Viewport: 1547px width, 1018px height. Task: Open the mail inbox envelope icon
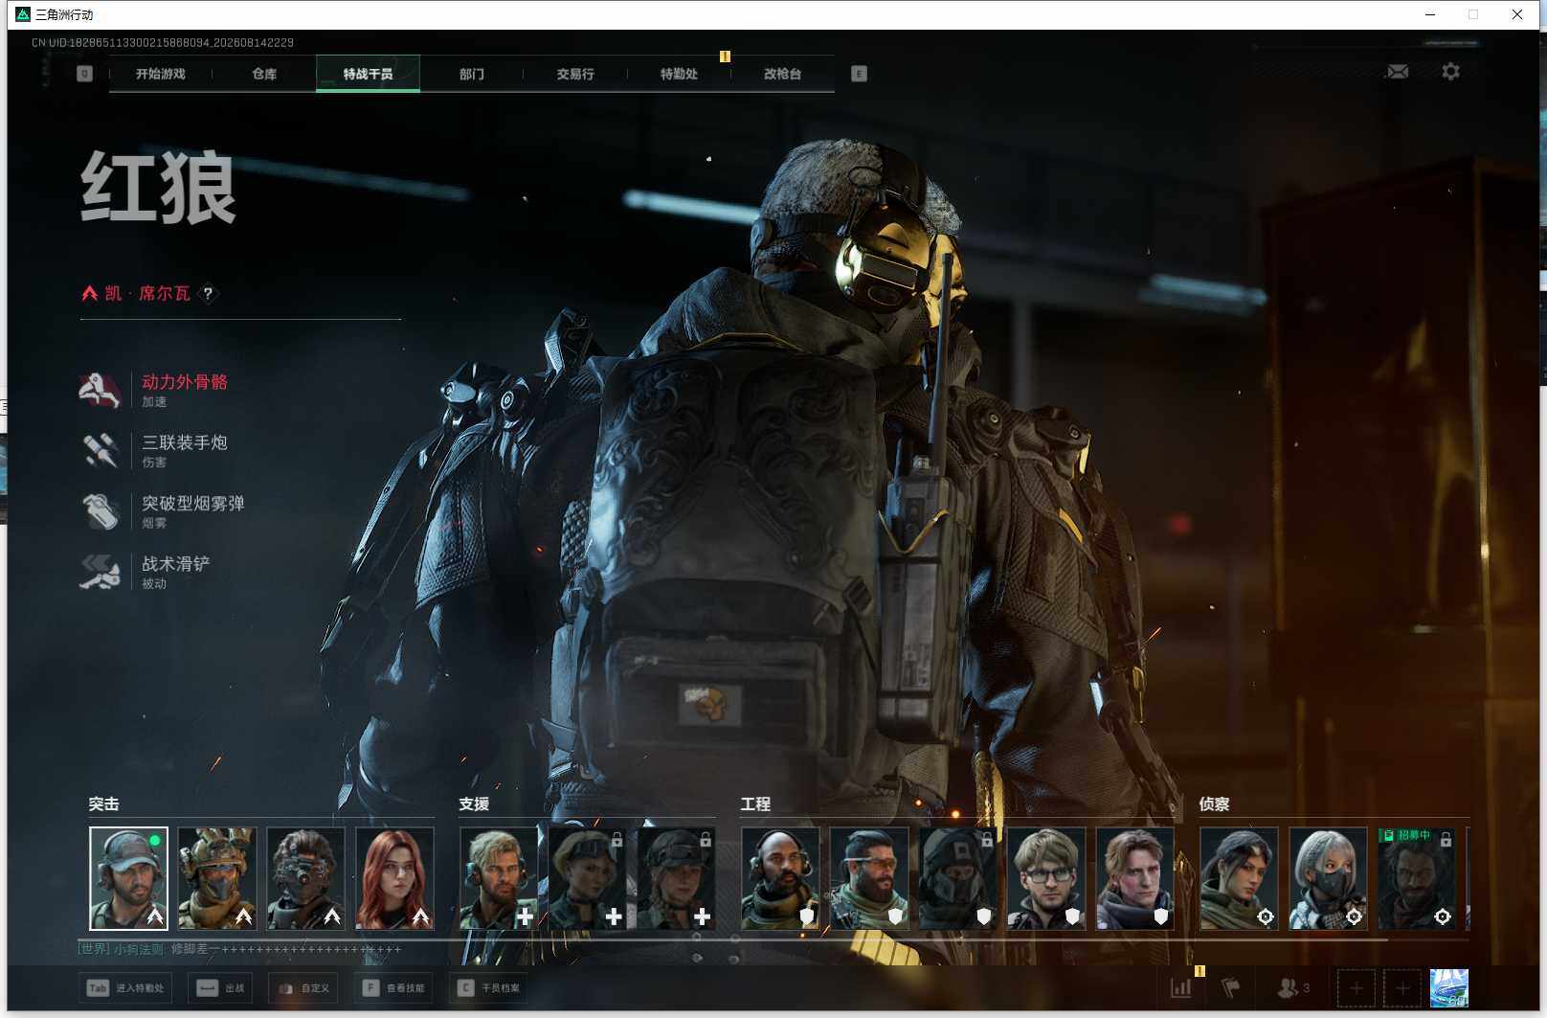(x=1398, y=72)
